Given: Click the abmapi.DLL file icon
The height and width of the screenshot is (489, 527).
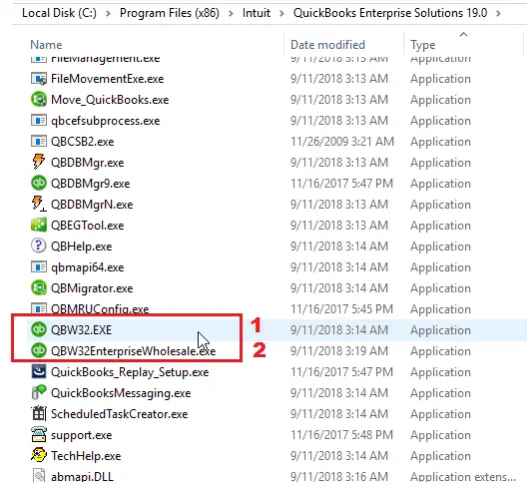Looking at the screenshot, I should [39, 476].
